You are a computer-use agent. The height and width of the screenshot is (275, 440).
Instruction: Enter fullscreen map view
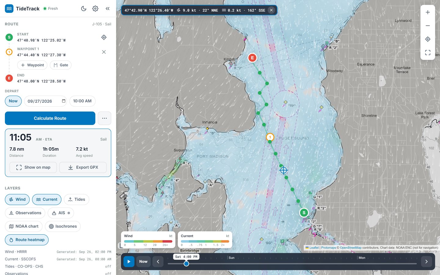point(428,53)
